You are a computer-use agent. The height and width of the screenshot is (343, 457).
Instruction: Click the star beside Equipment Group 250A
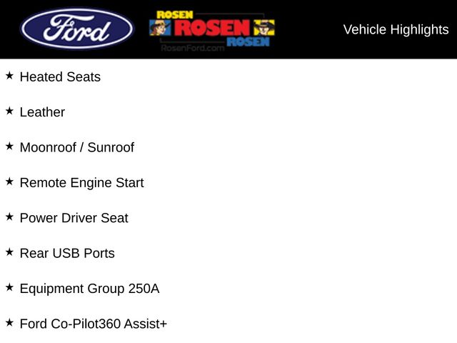(9, 287)
